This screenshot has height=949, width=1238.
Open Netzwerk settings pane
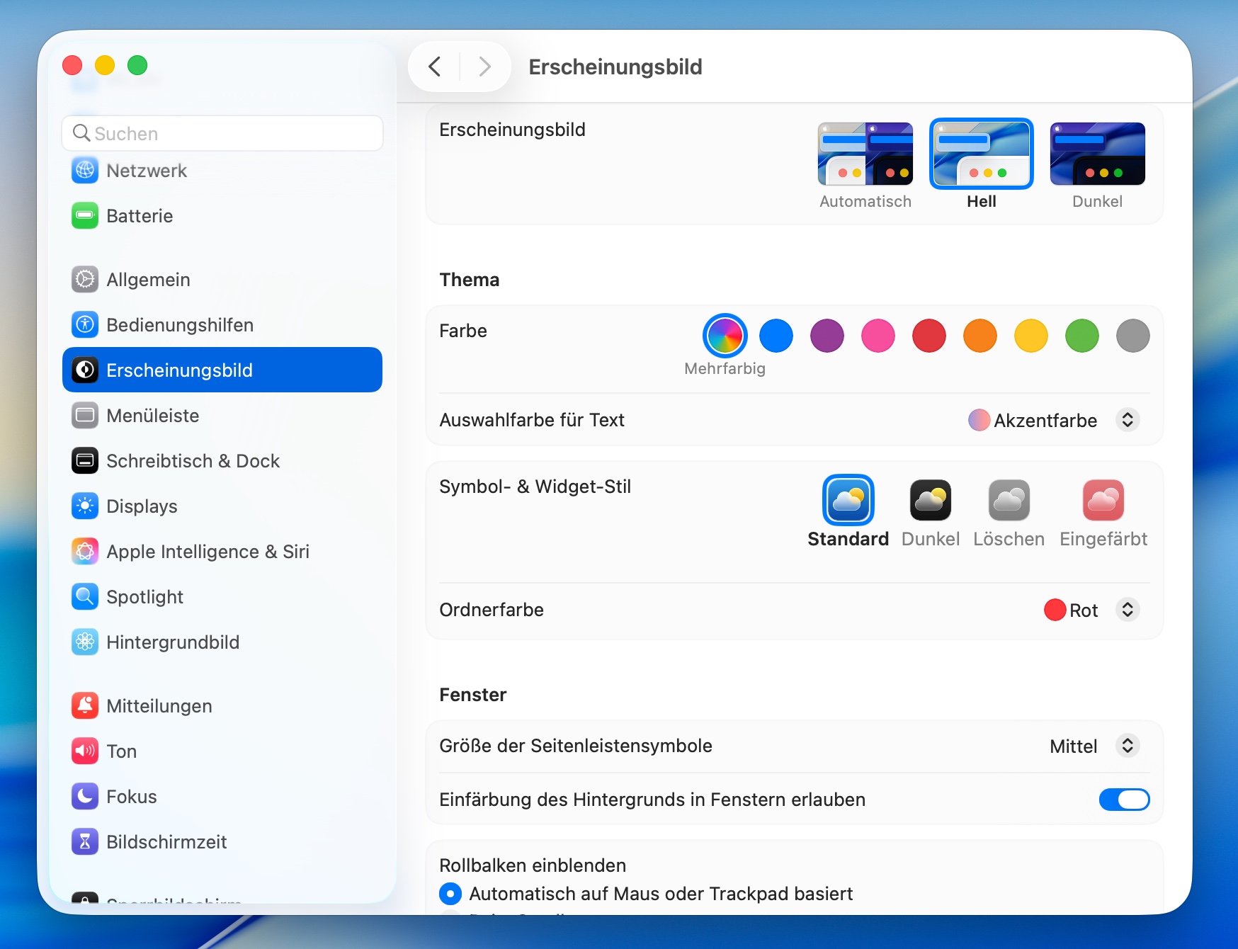222,171
